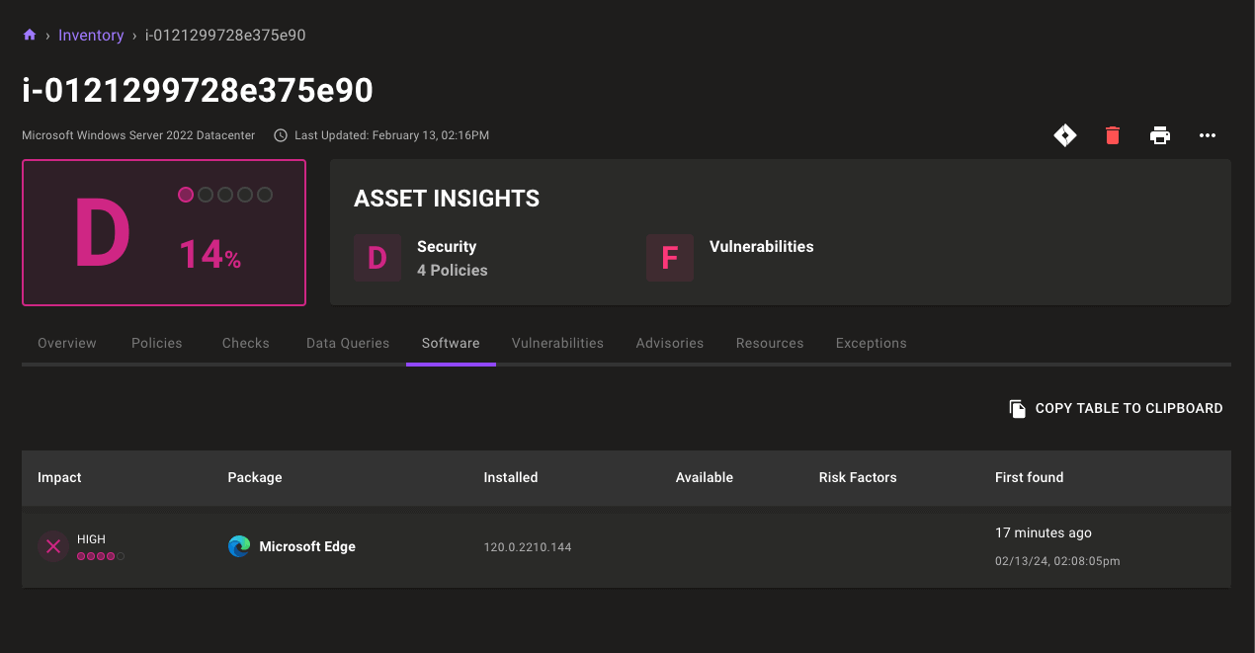Select the Vulnerabilities tab

click(x=557, y=343)
